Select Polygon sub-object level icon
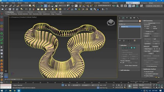164x92 pixels. (x=131, y=48)
